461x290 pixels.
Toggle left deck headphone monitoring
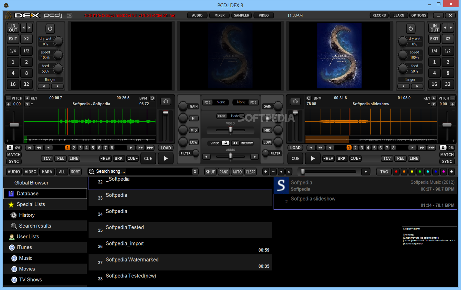point(166,101)
